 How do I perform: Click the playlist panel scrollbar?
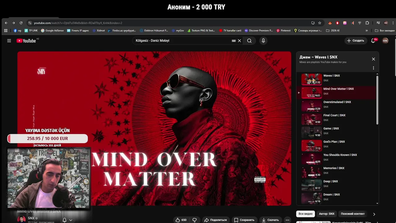pos(377,100)
